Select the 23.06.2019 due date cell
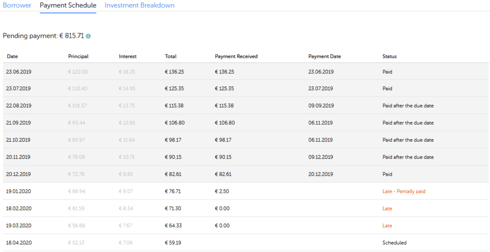The width and height of the screenshot is (490, 252). pyautogui.click(x=19, y=72)
